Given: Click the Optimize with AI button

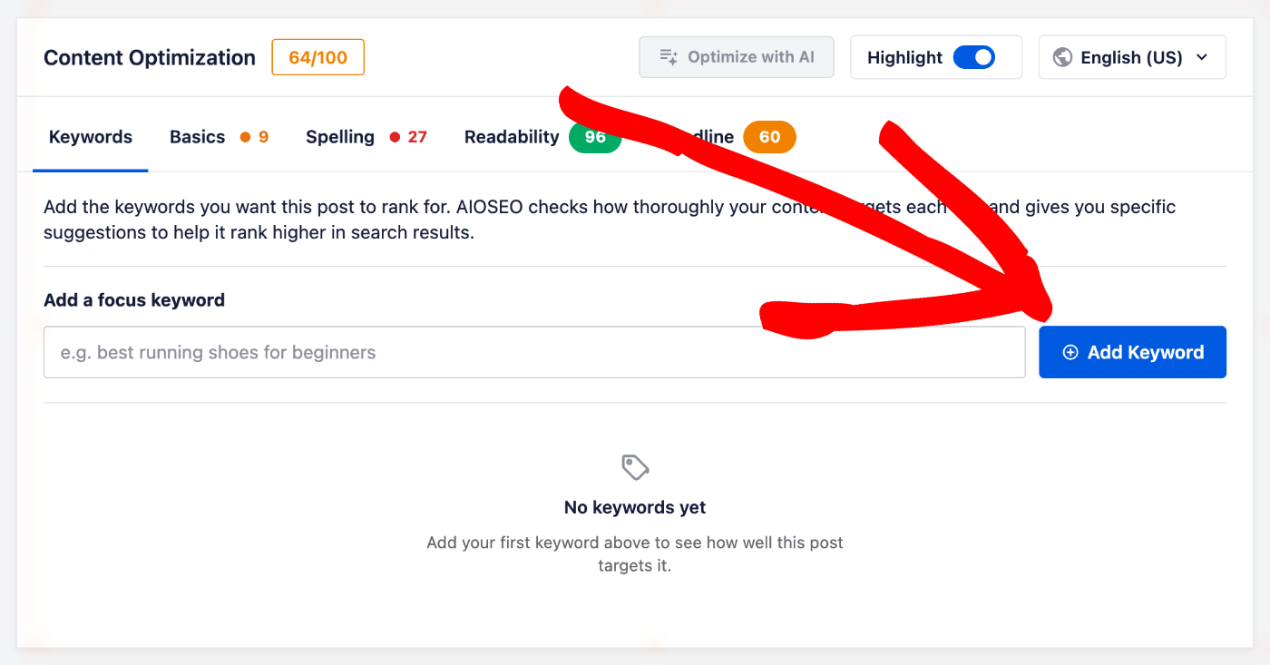Looking at the screenshot, I should click(737, 57).
